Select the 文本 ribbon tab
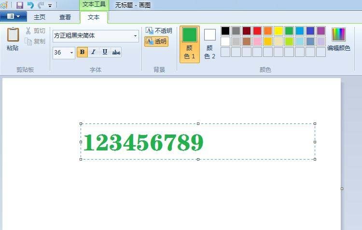 pyautogui.click(x=94, y=17)
